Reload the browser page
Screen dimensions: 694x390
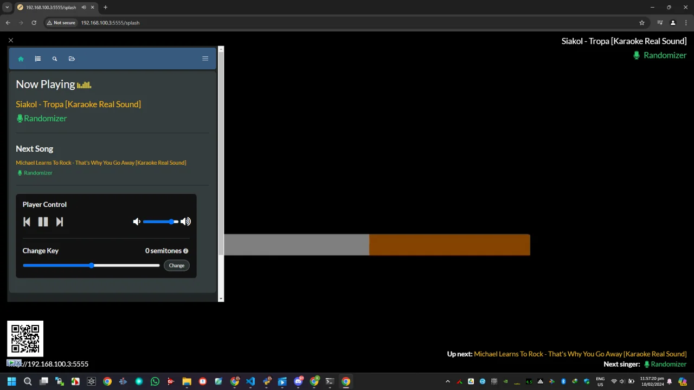(x=34, y=23)
